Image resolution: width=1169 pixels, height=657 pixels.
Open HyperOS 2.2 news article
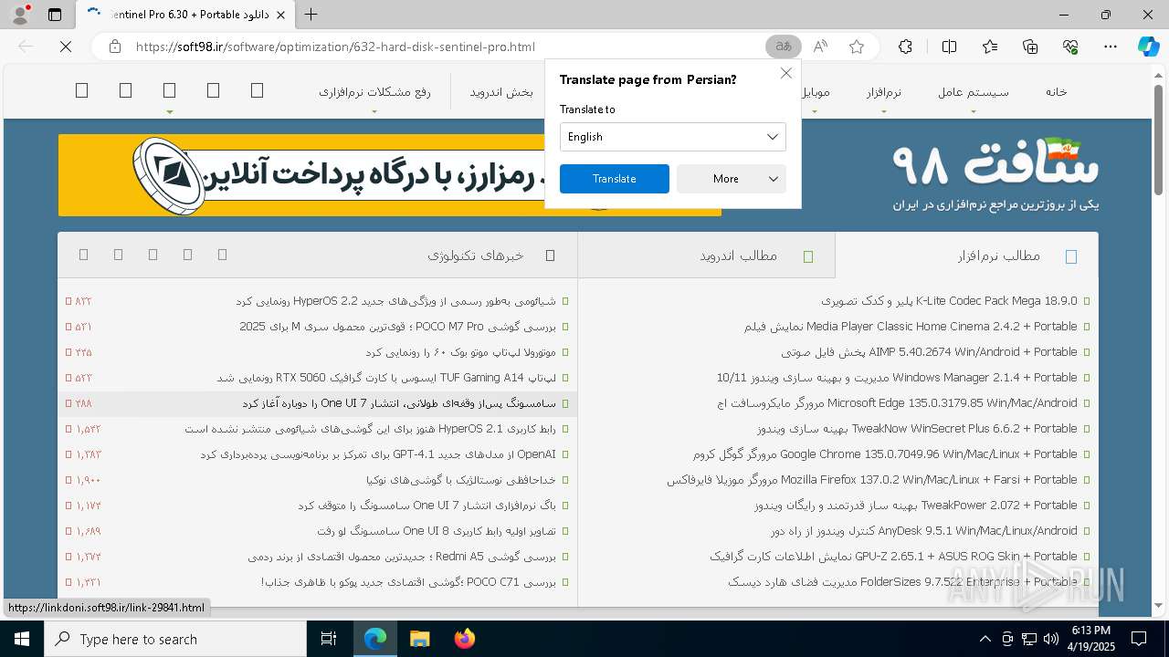click(395, 301)
